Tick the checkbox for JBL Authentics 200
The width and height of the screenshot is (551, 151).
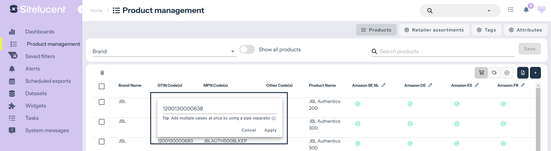point(102,102)
